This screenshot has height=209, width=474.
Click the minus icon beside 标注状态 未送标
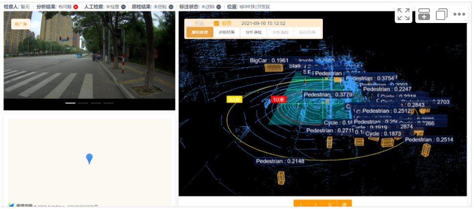pos(219,7)
